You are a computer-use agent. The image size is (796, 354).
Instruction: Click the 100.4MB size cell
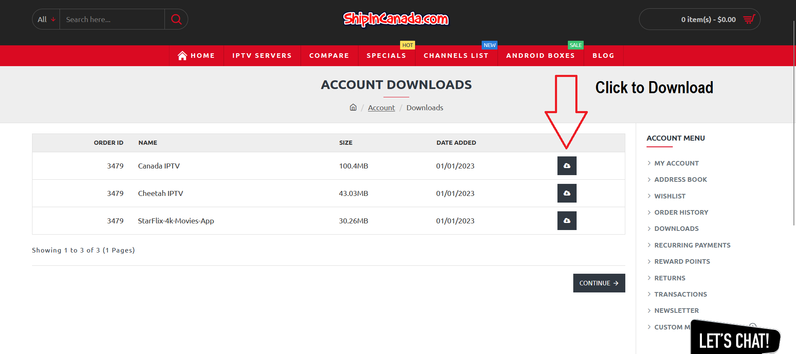click(x=353, y=166)
